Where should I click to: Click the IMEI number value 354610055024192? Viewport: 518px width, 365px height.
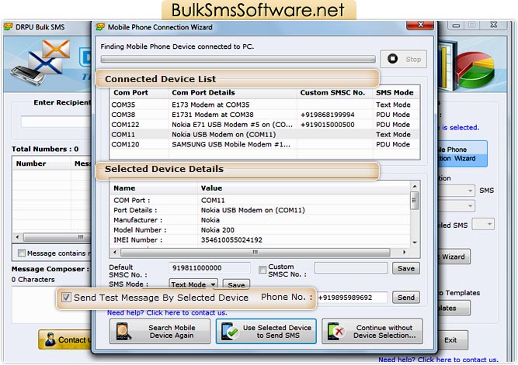231,240
